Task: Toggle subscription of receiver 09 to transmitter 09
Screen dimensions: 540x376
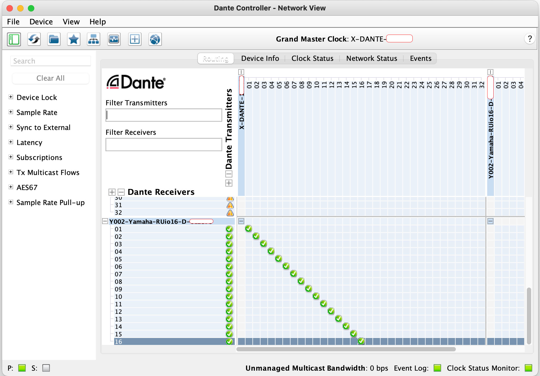Action: 309,289
